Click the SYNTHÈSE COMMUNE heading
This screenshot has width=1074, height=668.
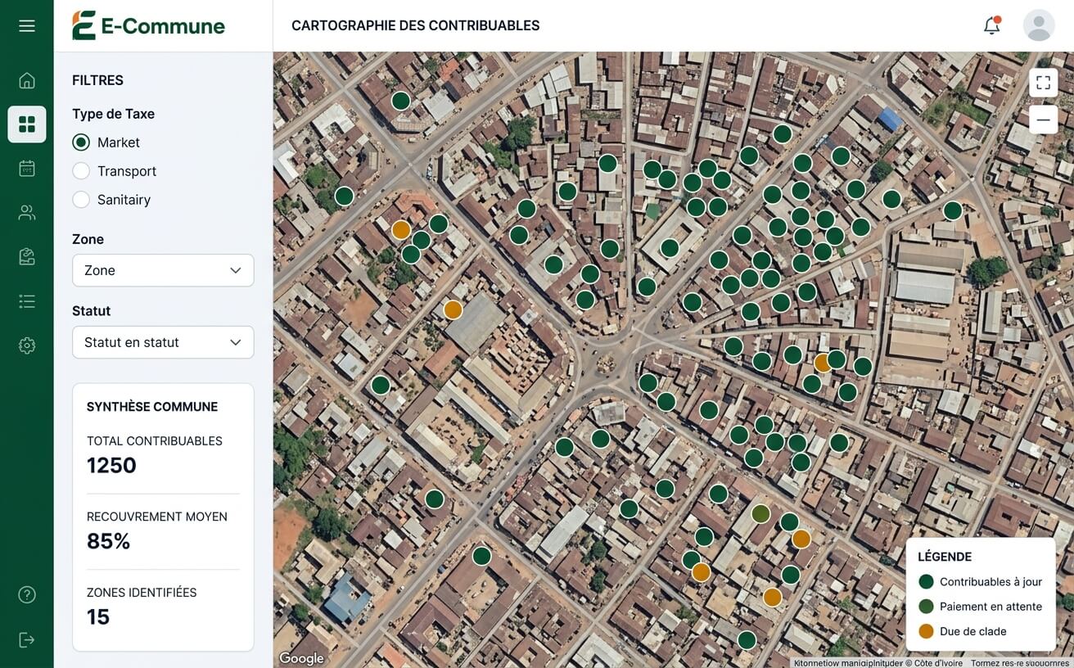pyautogui.click(x=152, y=407)
